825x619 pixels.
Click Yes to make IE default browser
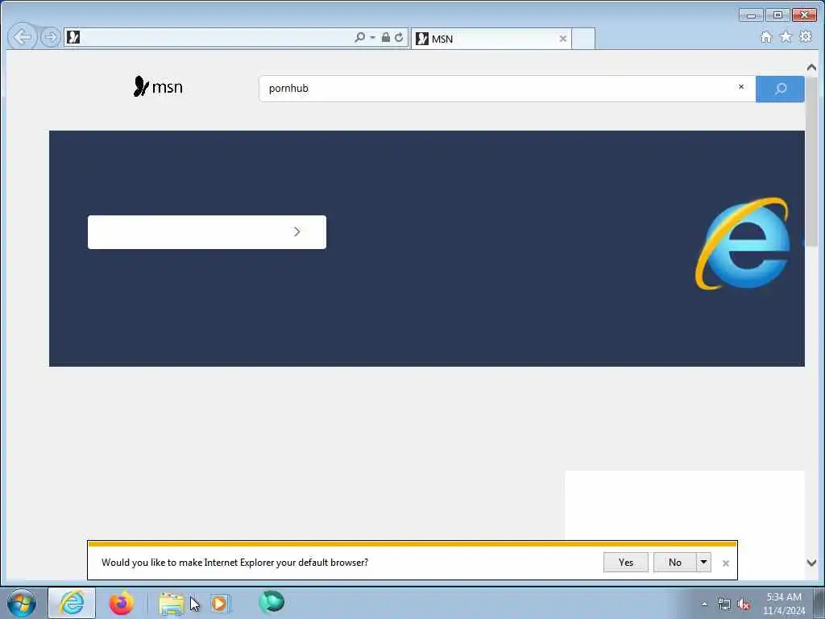625,562
